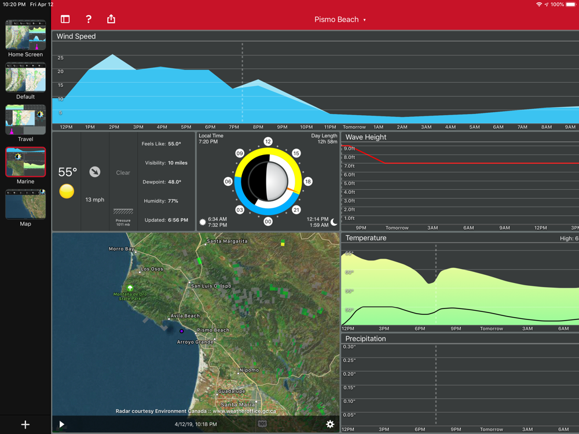Tap the Temperature panel title
Screen dimensions: 579x434
pyautogui.click(x=365, y=238)
